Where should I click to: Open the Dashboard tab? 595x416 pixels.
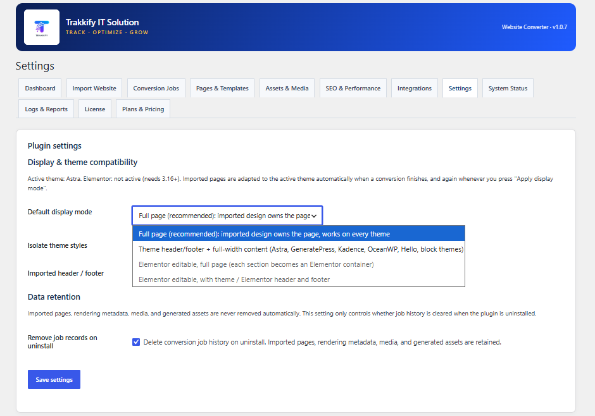41,89
